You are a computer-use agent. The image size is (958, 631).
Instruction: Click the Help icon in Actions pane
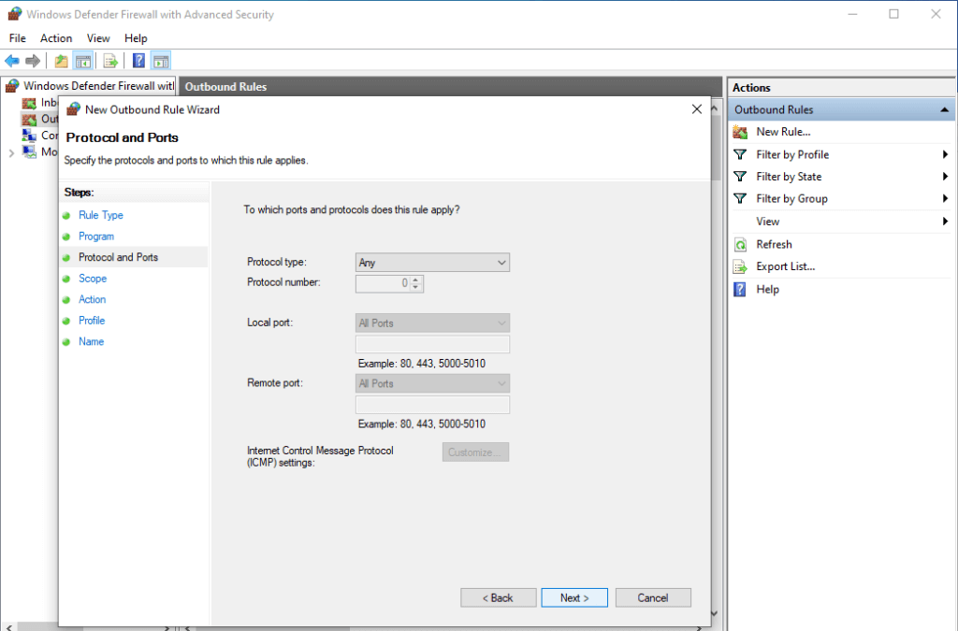(740, 289)
